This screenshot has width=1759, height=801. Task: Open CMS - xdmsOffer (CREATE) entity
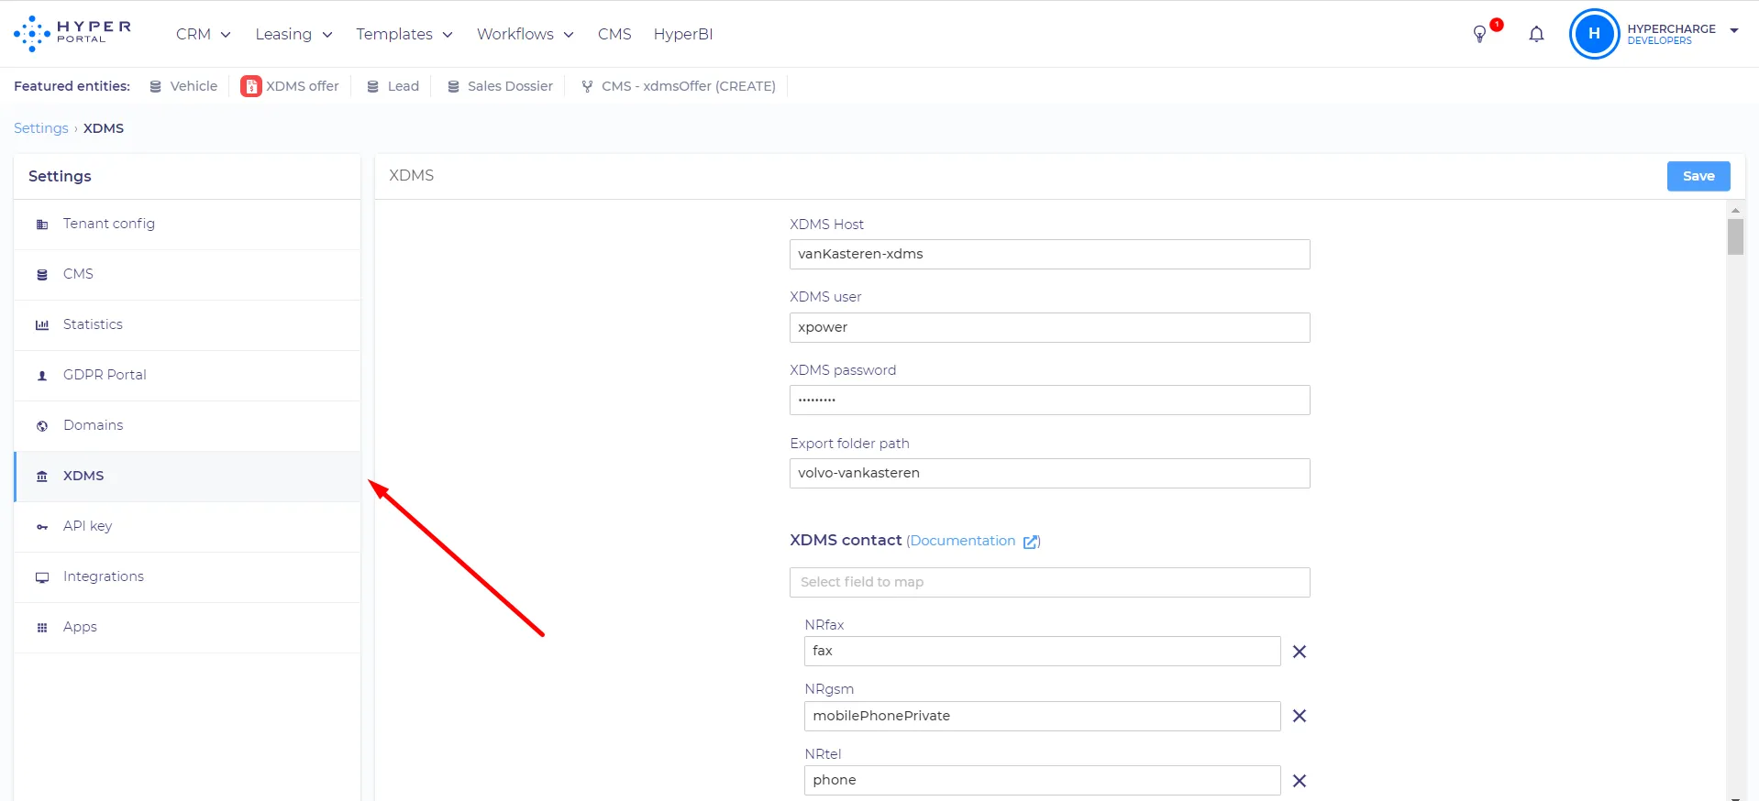(679, 86)
